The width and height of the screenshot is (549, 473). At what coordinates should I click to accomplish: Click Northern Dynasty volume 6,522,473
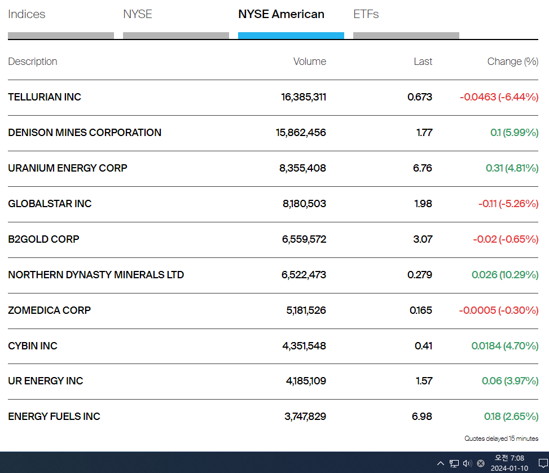(304, 275)
